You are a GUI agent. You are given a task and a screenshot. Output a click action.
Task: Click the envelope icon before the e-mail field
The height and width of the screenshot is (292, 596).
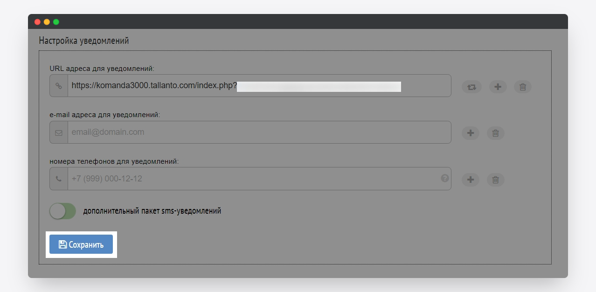59,132
